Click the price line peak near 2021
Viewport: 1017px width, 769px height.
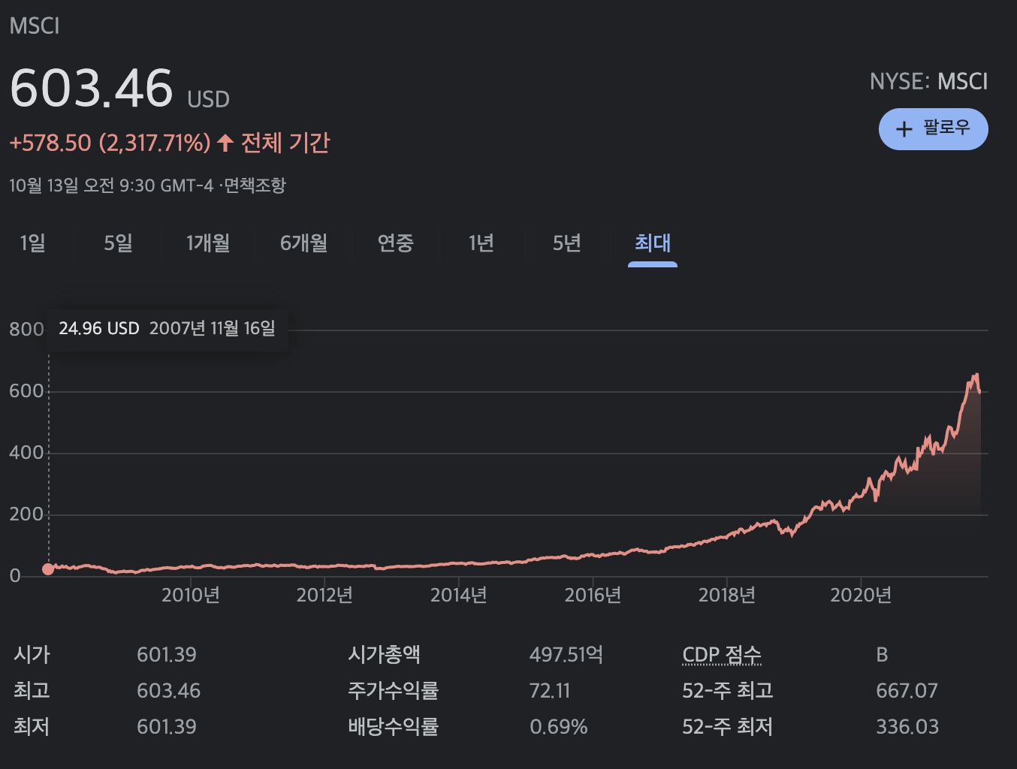(x=976, y=375)
